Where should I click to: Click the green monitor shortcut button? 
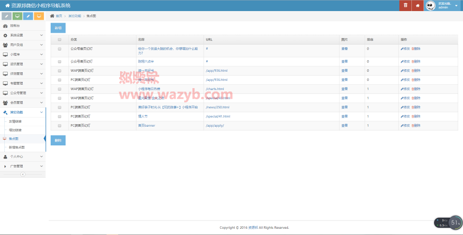click(17, 16)
